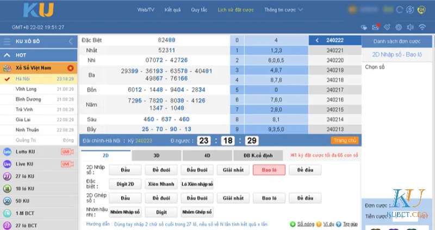This screenshot has width=435, height=230.
Task: Click the Lotto KU live camera icon
Action: pyautogui.click(x=67, y=151)
